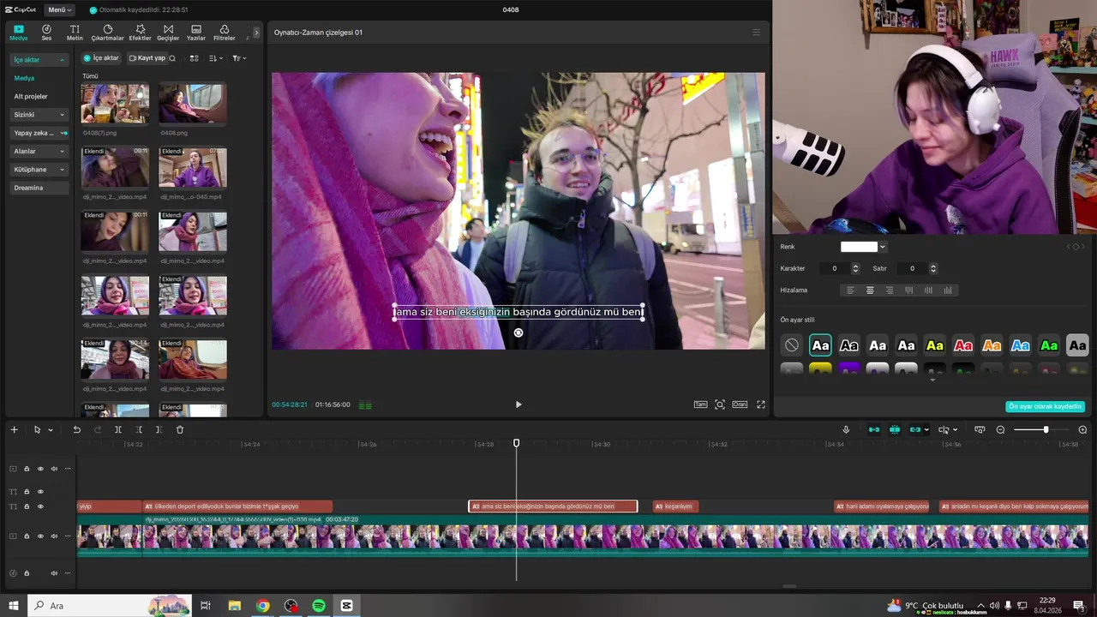This screenshot has height=617, width=1097.
Task: Switch to the Ses tab
Action: point(46,33)
